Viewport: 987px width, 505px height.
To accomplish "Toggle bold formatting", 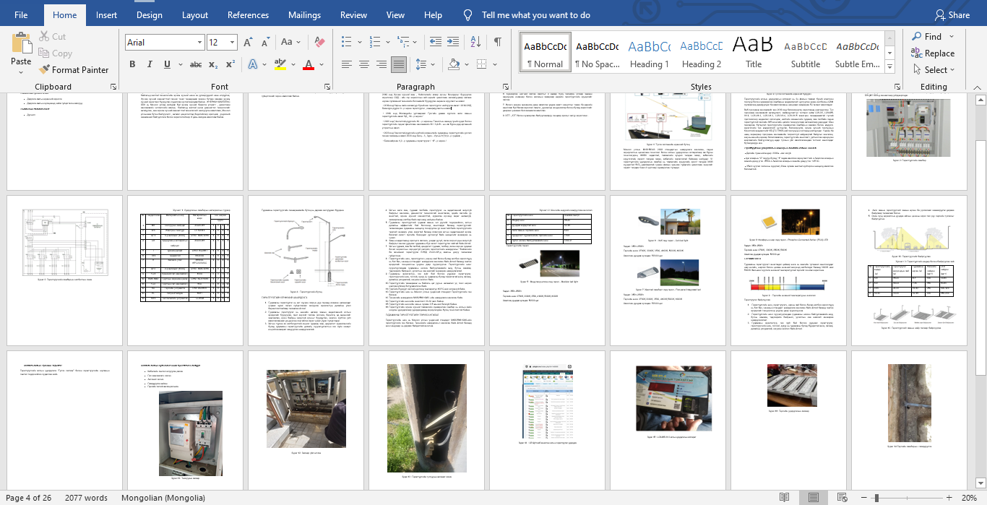I will pyautogui.click(x=132, y=64).
